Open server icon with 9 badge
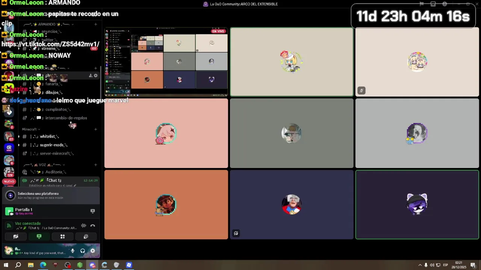Image resolution: width=481 pixels, height=270 pixels. click(9, 160)
